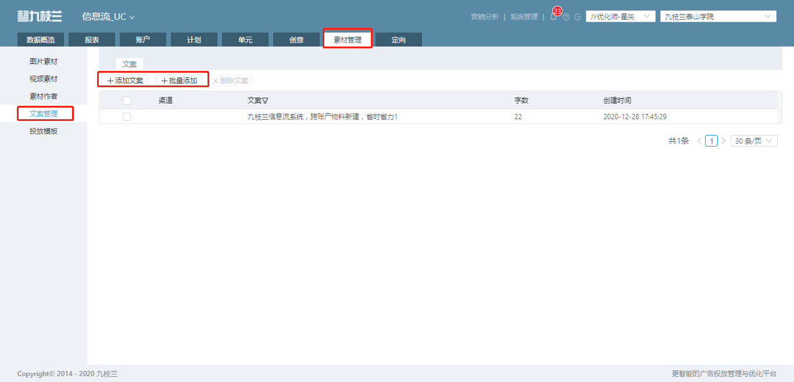794x382 pixels.
Task: Open 视频素材 in the sidebar
Action: coord(44,78)
